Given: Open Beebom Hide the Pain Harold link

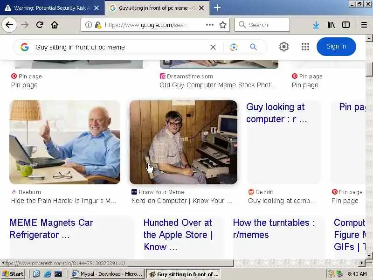Looking at the screenshot, I should [63, 201].
